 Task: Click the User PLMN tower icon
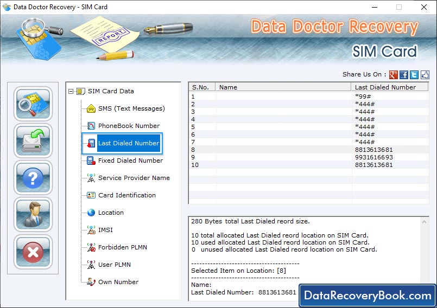[91, 265]
